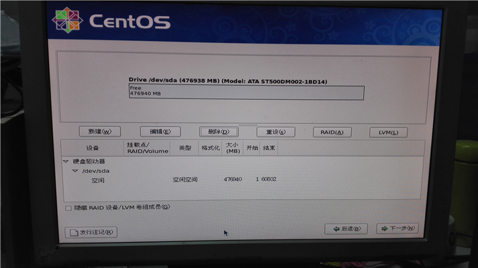Click the Free 476940 MB drive bar

[x=246, y=92]
